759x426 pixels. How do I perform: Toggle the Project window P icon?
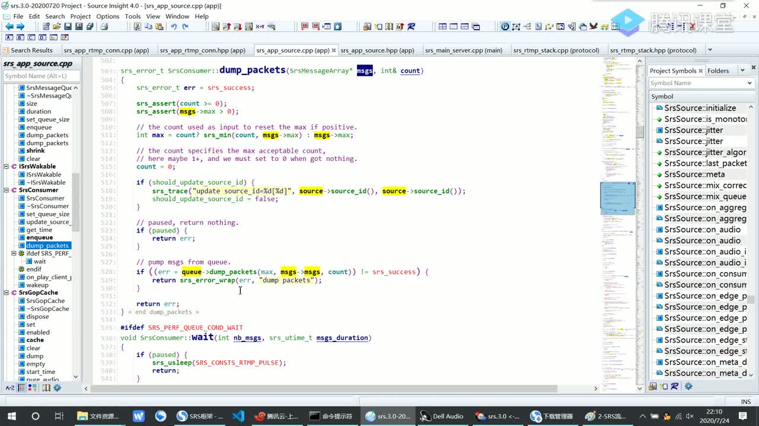(x=505, y=27)
